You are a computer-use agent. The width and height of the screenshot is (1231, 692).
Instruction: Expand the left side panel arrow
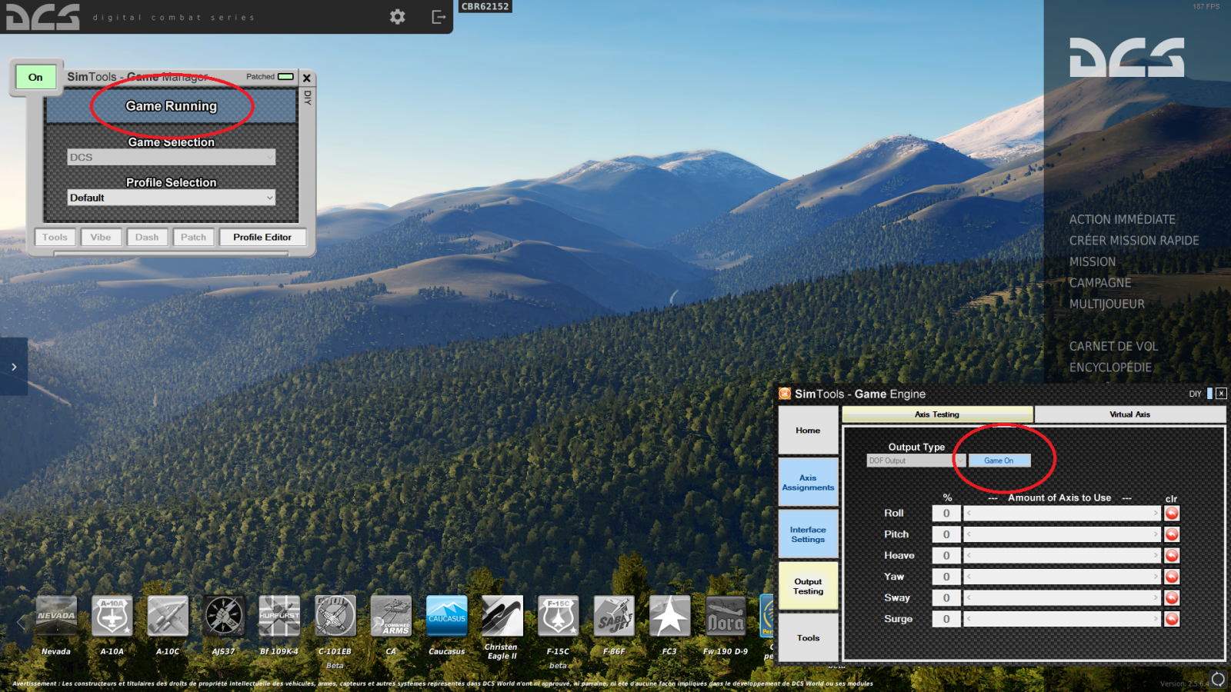pos(14,367)
